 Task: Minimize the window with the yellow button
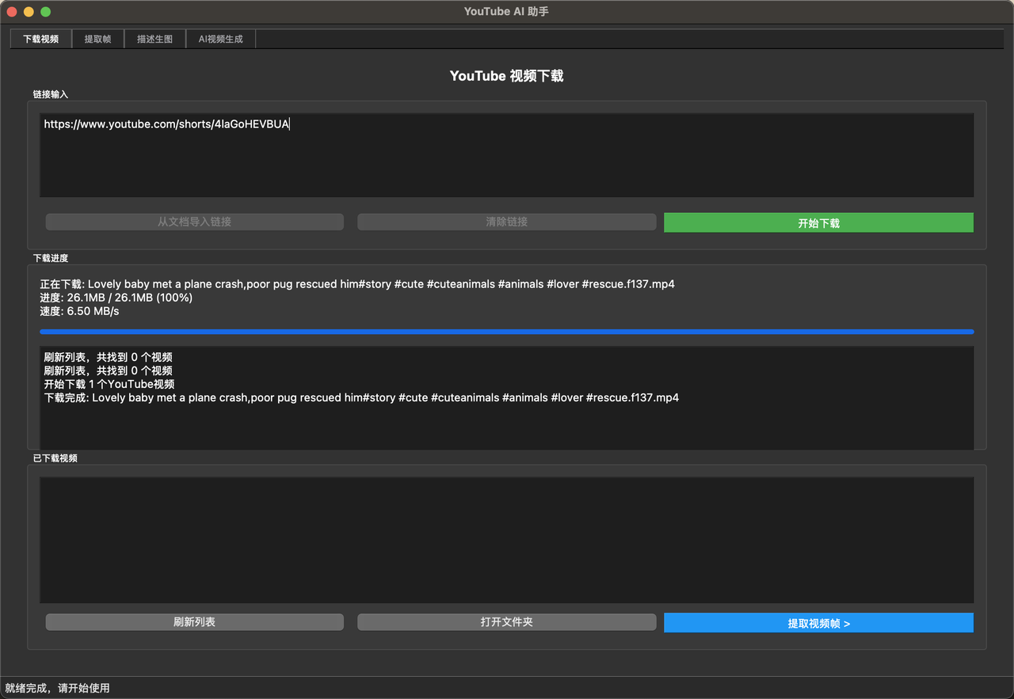pos(29,12)
